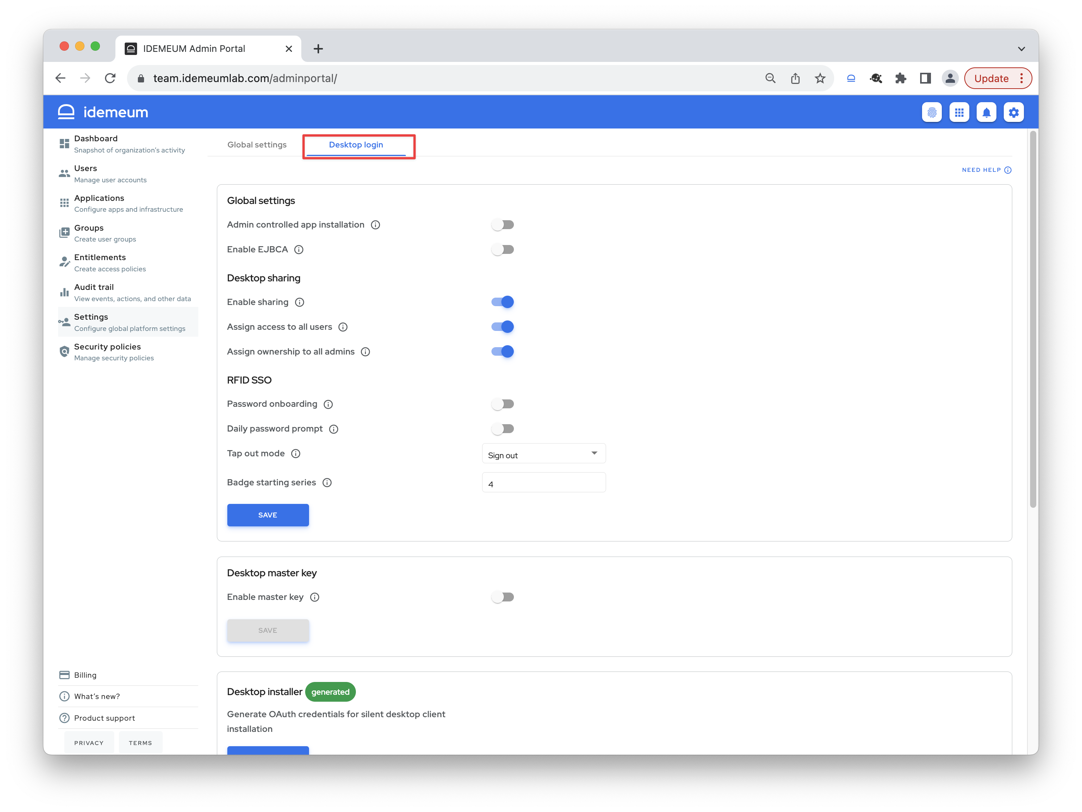The width and height of the screenshot is (1082, 812).
Task: Open Dashboard in the sidebar
Action: [x=128, y=144]
